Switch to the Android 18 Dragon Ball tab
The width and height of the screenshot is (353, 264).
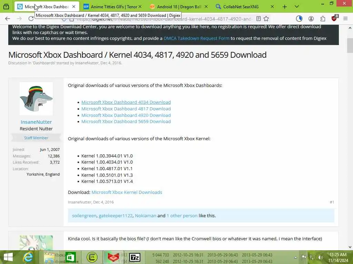pos(179,7)
